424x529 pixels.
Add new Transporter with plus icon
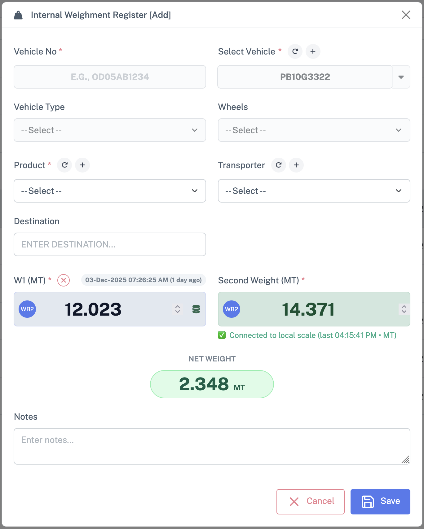pos(296,165)
